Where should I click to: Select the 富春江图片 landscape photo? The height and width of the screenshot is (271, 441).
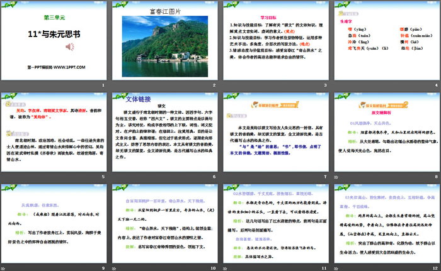(165, 41)
